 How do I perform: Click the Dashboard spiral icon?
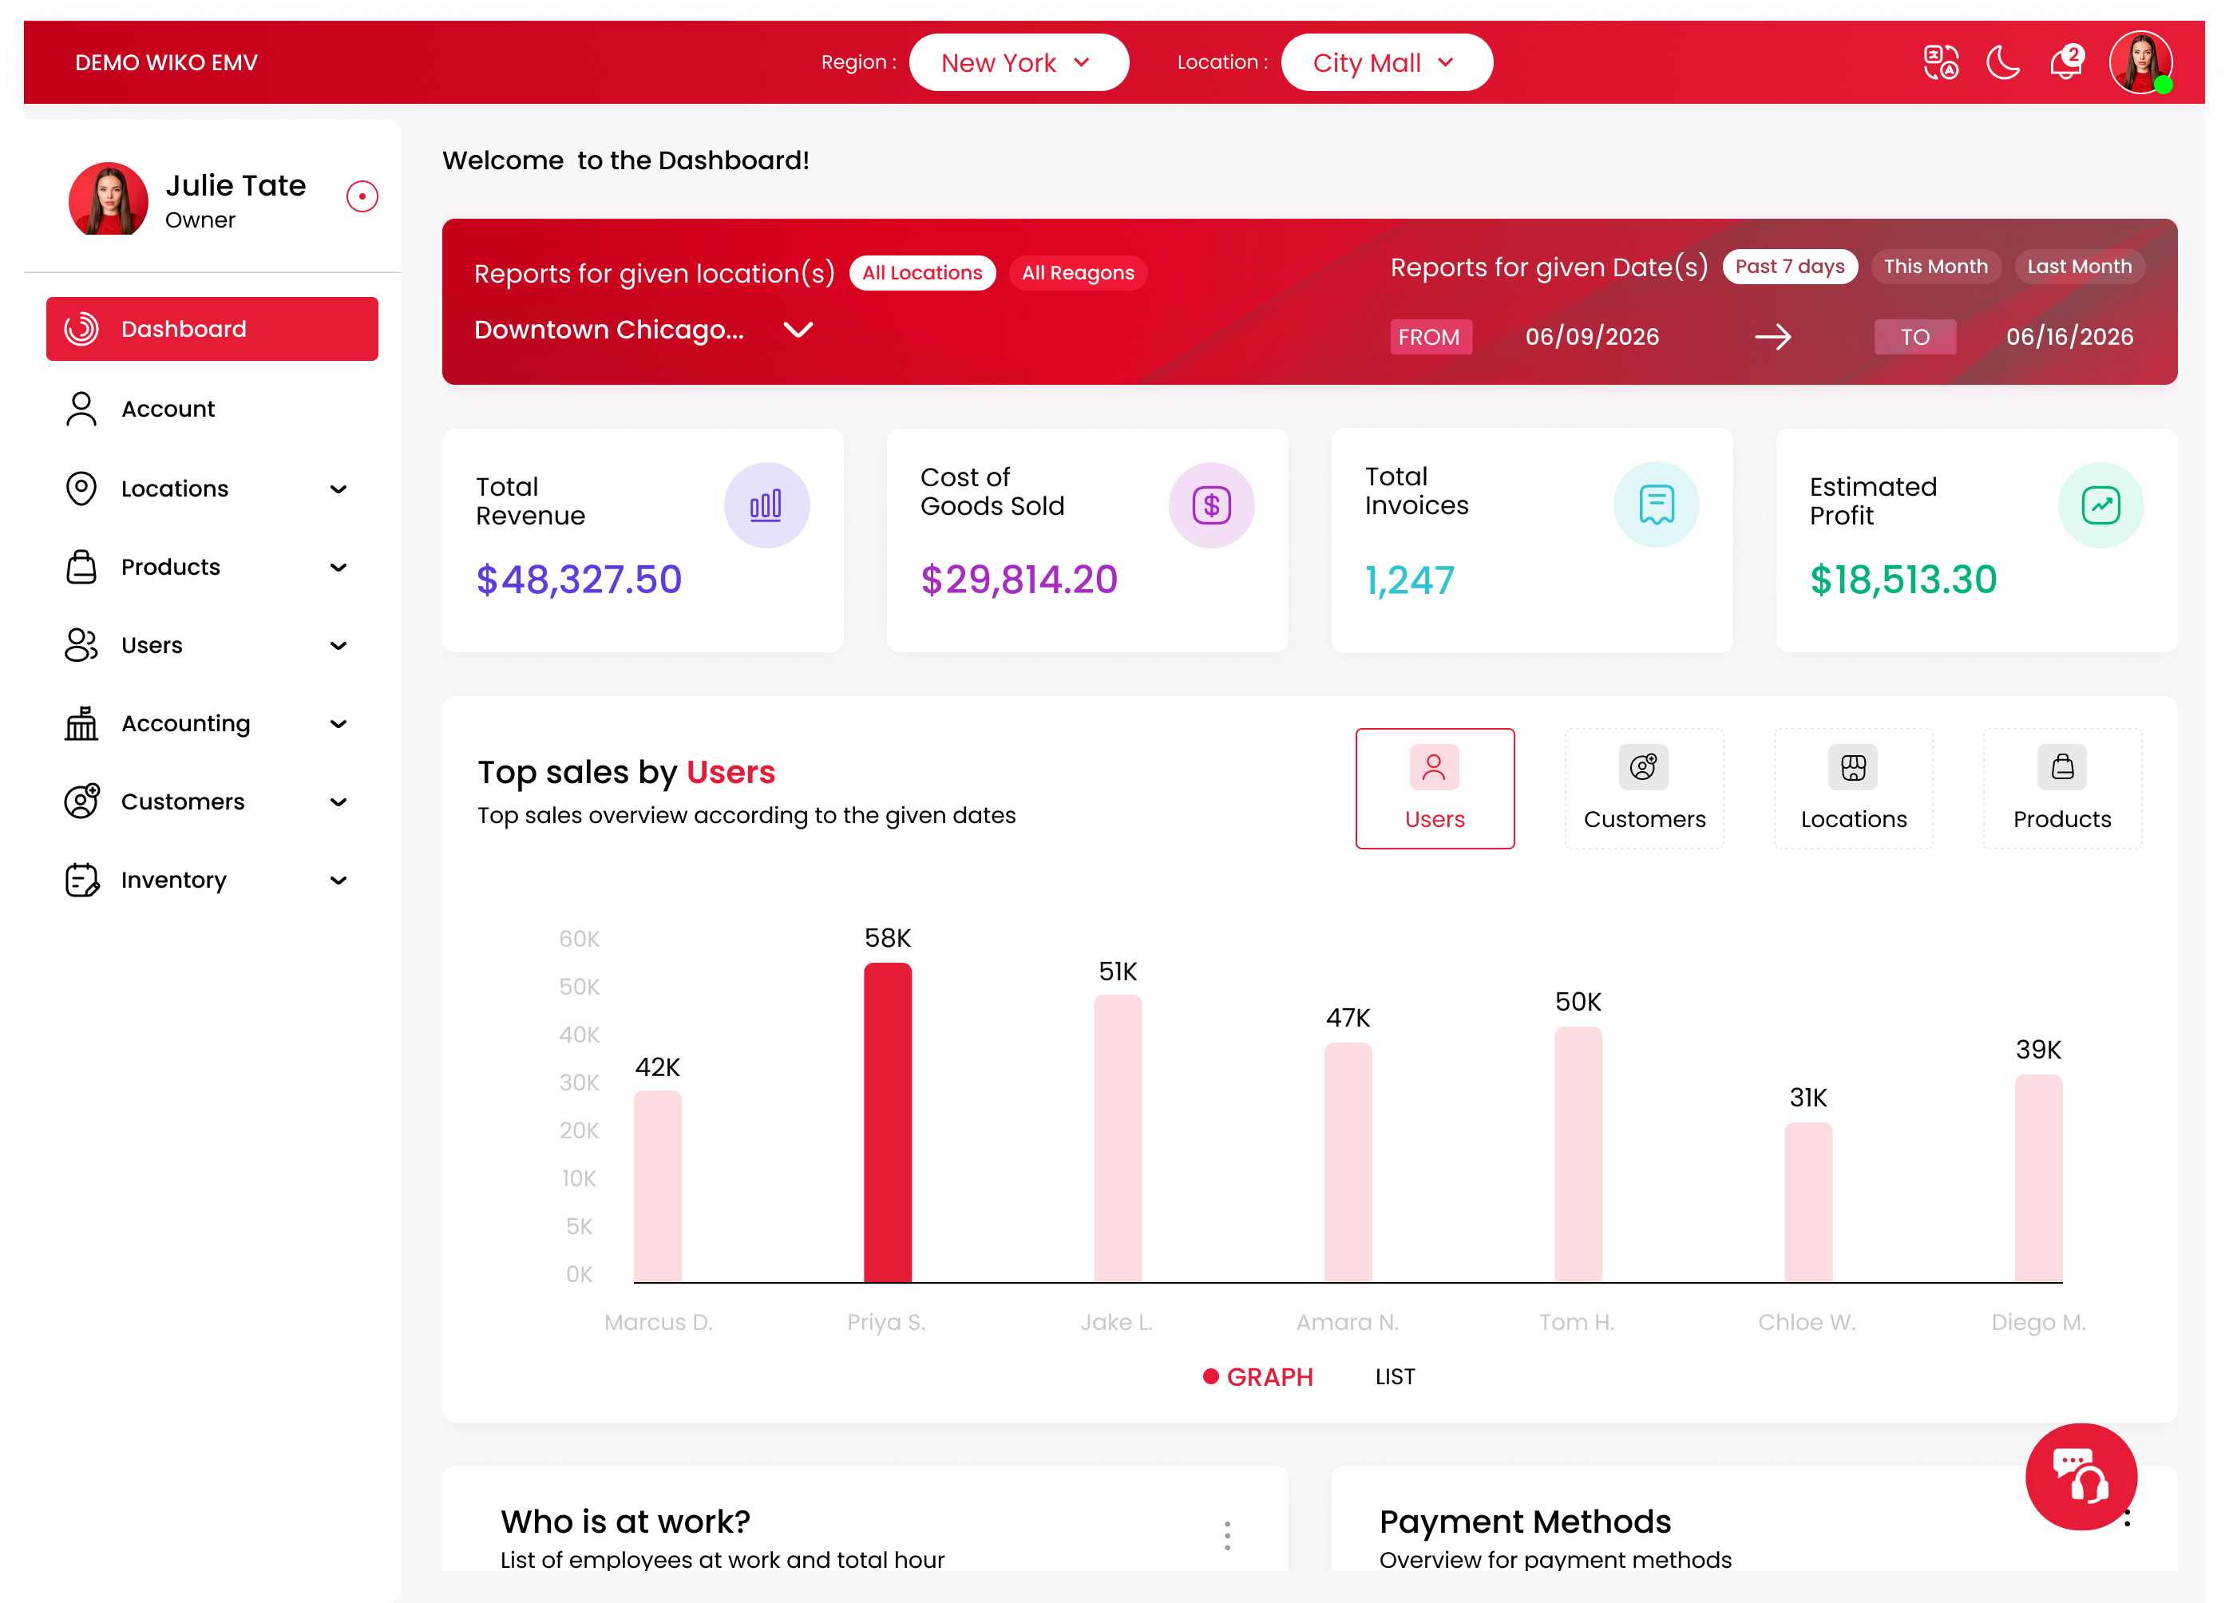(81, 328)
